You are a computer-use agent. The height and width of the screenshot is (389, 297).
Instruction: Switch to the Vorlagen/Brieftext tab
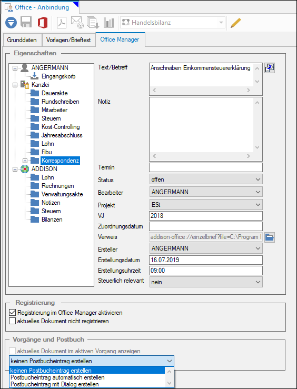click(x=68, y=40)
